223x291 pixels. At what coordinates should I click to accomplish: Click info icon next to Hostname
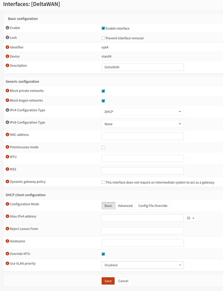tap(8, 241)
